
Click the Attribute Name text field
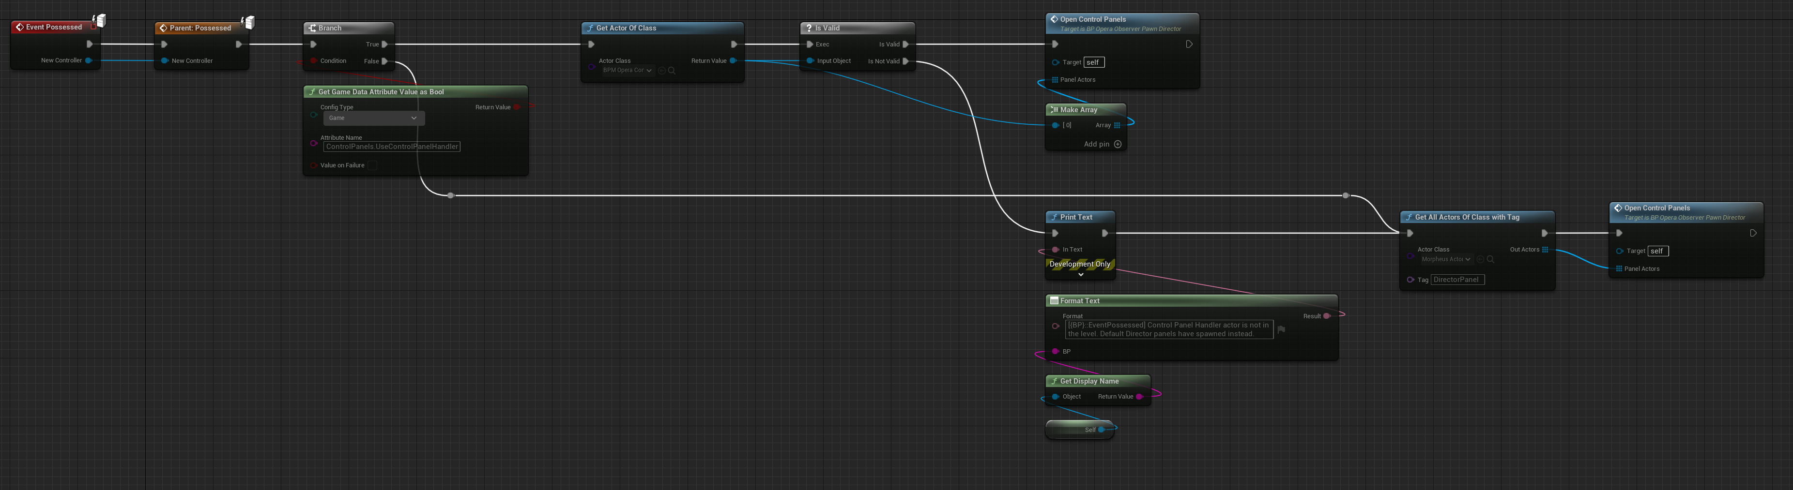391,147
